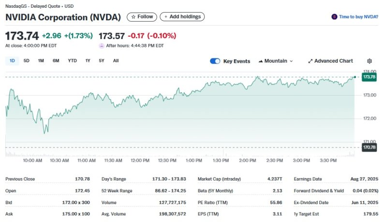The height and width of the screenshot is (222, 387).
Task: Click the 12:00 PM time axis label
Action: (140, 161)
